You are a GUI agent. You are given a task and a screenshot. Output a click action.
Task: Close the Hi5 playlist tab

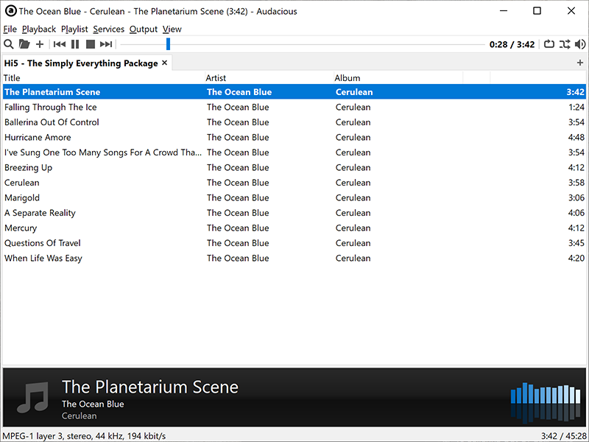pyautogui.click(x=165, y=63)
